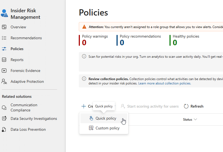Click Start scoring activity for users
The image size is (223, 152).
[153, 106]
